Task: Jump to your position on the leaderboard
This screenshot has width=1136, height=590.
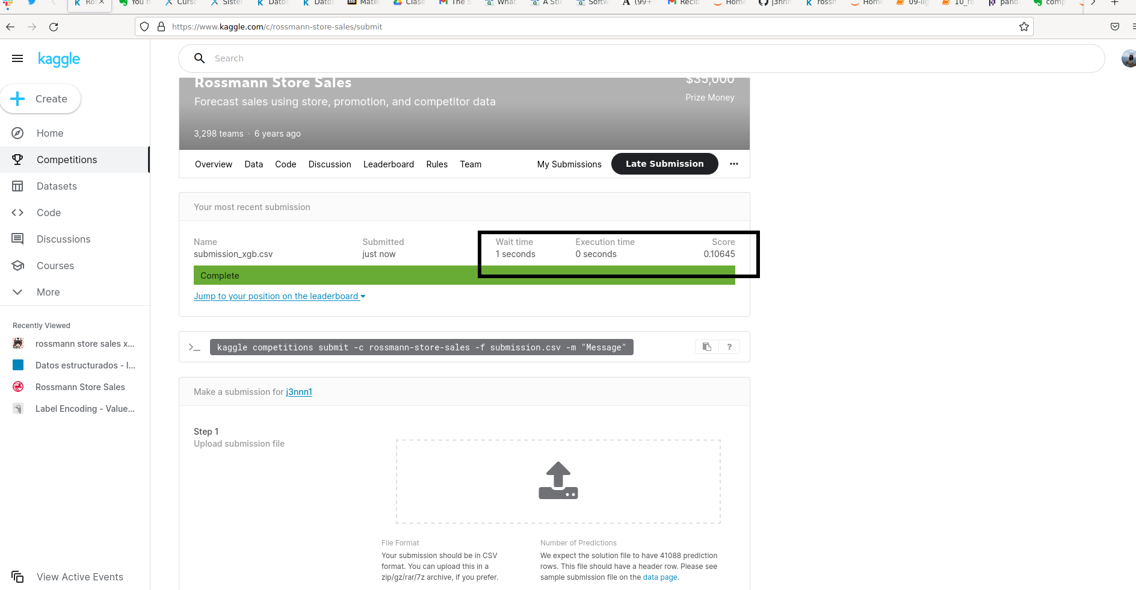Action: point(280,296)
